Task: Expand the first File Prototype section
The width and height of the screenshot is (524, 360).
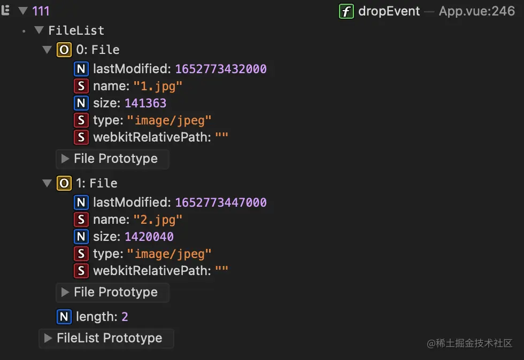Action: point(65,159)
